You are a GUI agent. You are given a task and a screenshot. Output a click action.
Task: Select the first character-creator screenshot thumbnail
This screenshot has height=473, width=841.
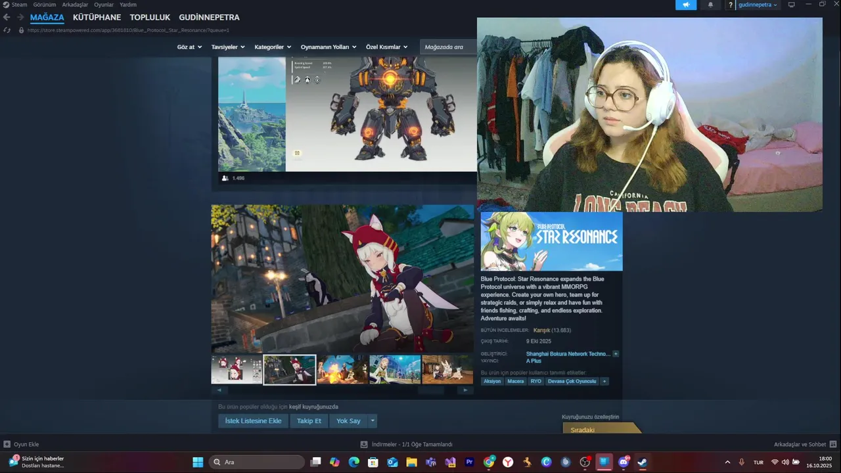tap(237, 369)
